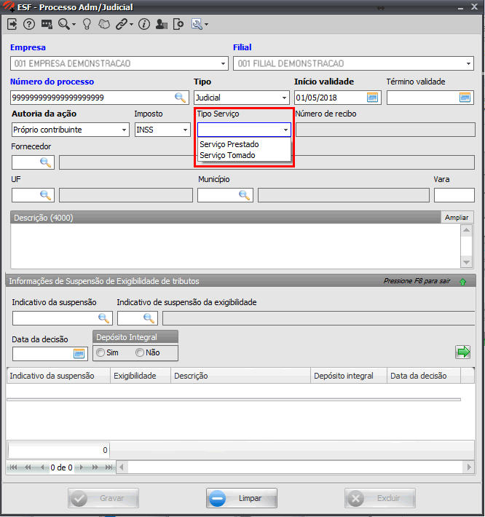Viewport: 485px width, 517px height.
Task: Click the stacked papers toolbar icon
Action: coord(104,24)
